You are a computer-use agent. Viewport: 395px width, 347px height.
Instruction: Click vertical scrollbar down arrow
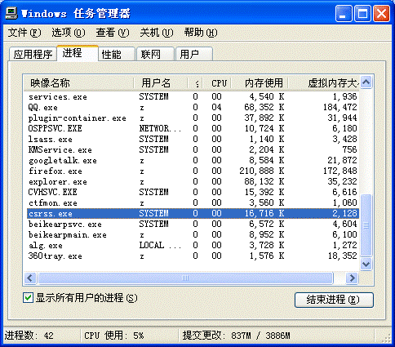[366, 264]
